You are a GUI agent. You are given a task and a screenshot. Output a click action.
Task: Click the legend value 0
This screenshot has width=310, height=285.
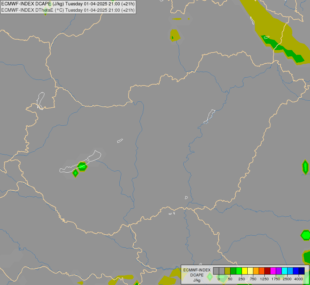coord(219,279)
